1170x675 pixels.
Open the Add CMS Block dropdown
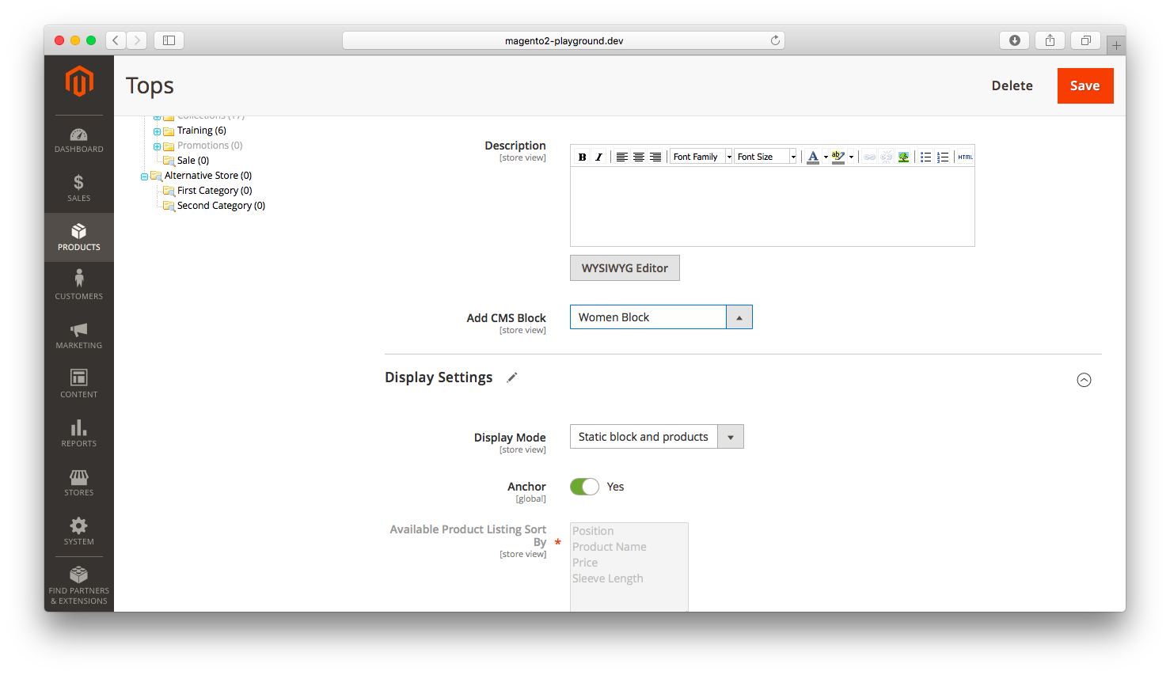[x=739, y=317]
